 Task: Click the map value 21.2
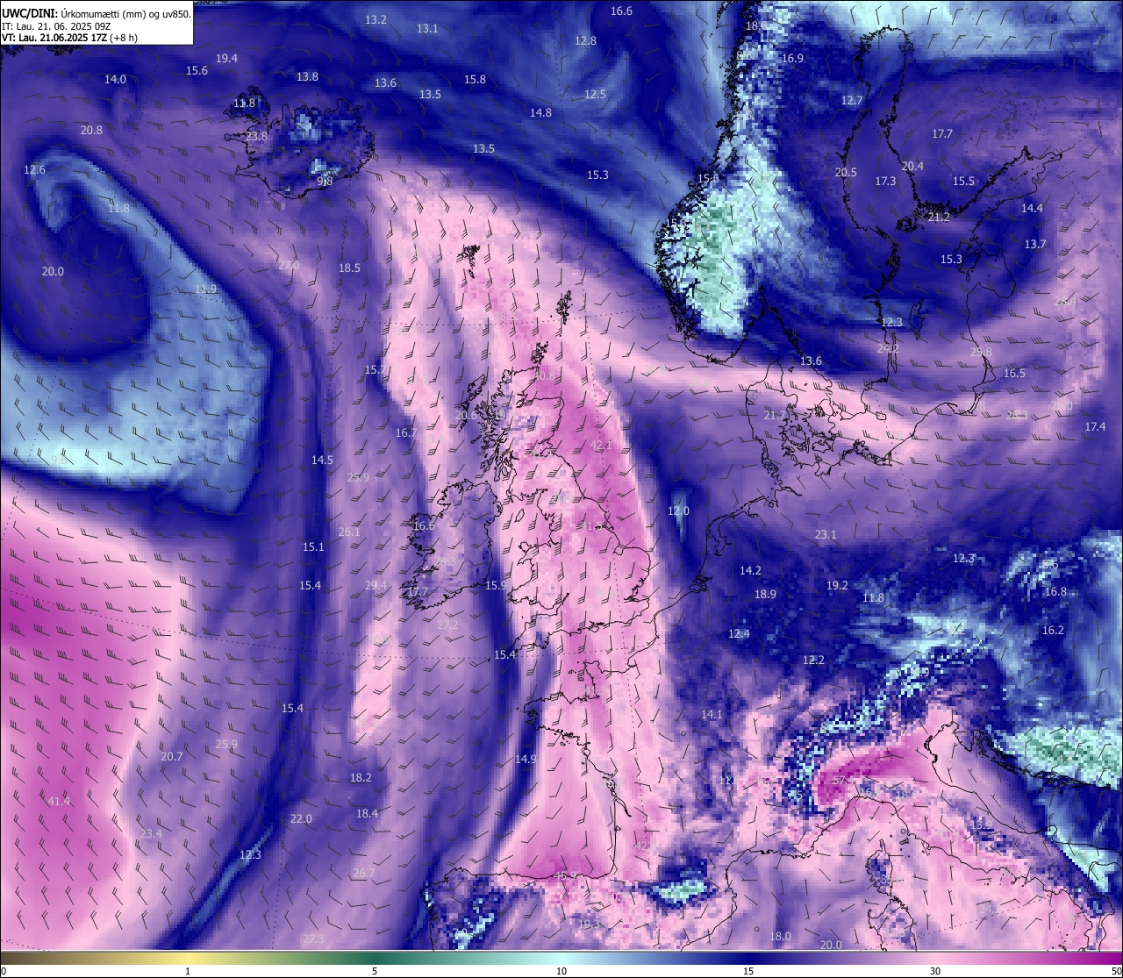(x=939, y=217)
